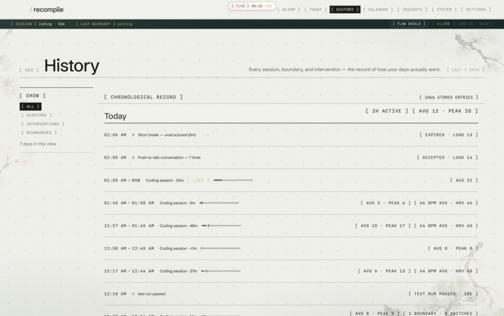This screenshot has width=504, height=316.
Task: Open the 'Coding session · 5m' entry
Action: pyautogui.click(x=178, y=203)
